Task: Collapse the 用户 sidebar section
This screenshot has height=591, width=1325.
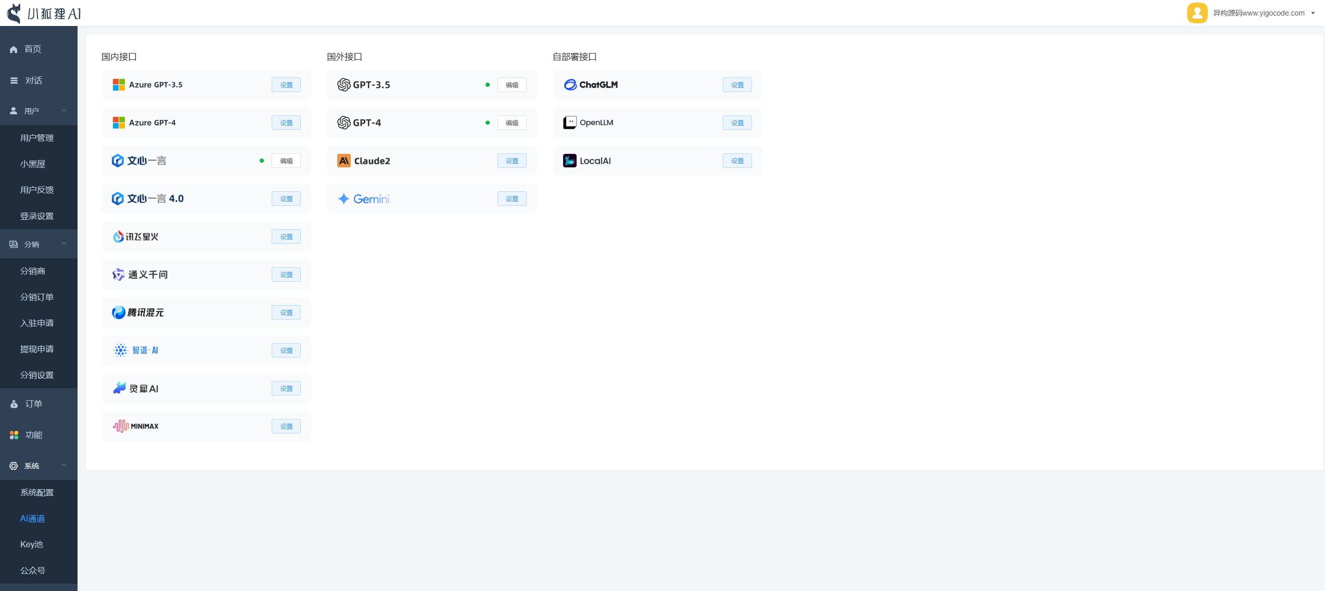Action: tap(64, 111)
